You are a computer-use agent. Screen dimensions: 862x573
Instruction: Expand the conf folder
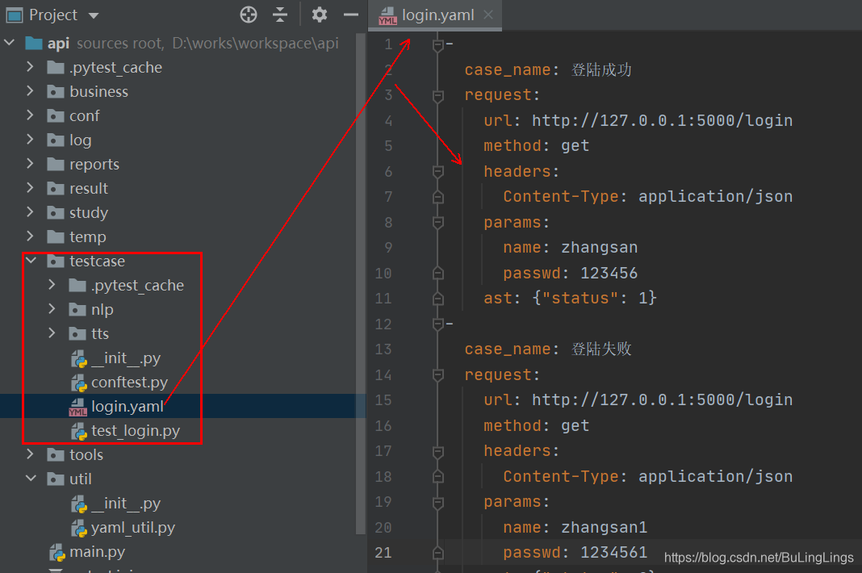coord(30,115)
